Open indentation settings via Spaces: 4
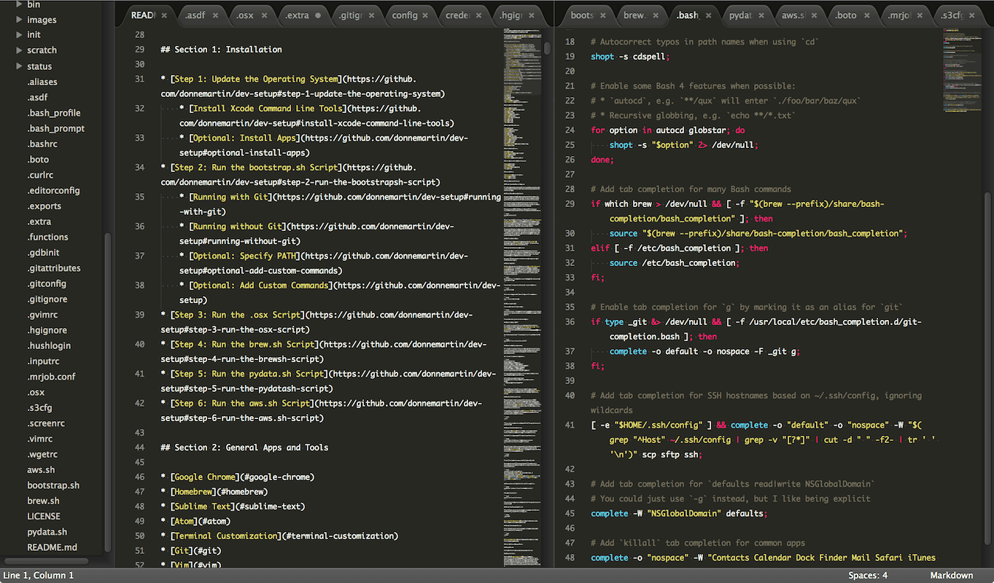 tap(867, 575)
